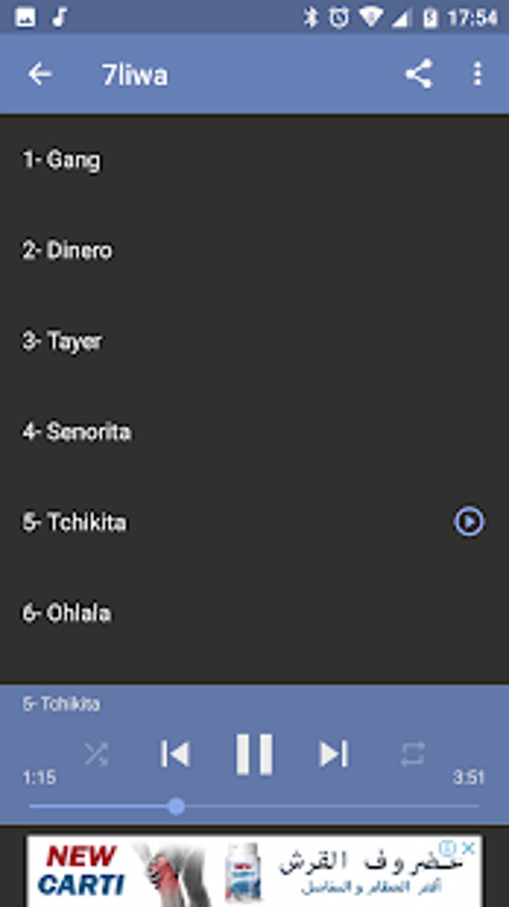This screenshot has width=509, height=907.
Task: Pause the current song
Action: pyautogui.click(x=254, y=754)
